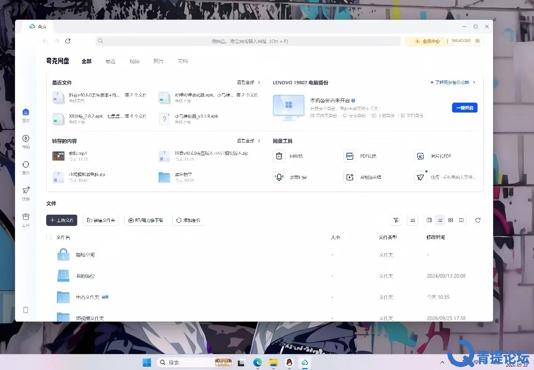
Task: Click the blue 一键开启 button
Action: pyautogui.click(x=464, y=107)
